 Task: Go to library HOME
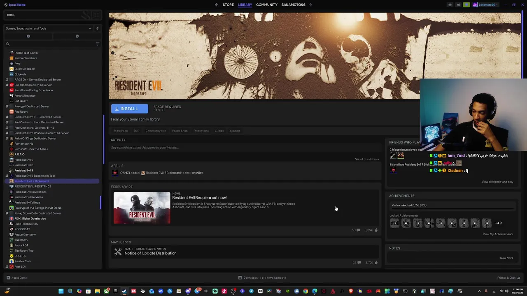pyautogui.click(x=11, y=15)
